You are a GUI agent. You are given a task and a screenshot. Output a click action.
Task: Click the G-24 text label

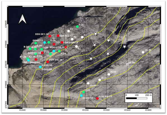pyautogui.click(x=34, y=47)
